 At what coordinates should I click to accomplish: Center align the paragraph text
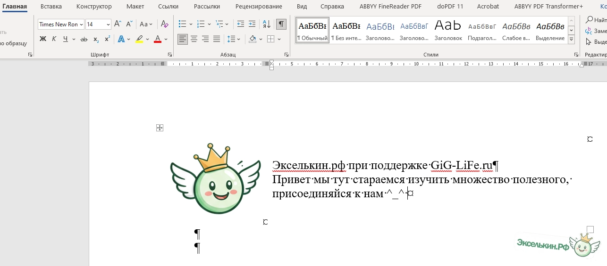[194, 39]
